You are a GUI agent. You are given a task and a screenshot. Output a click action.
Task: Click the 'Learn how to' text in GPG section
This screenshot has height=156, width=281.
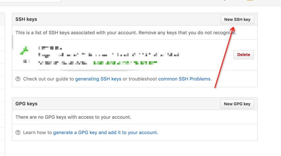tap(37, 133)
